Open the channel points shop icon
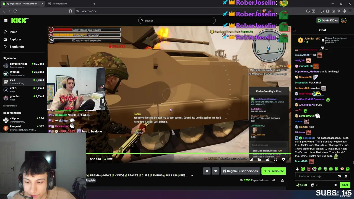This screenshot has width=354, height=199. (x=313, y=185)
